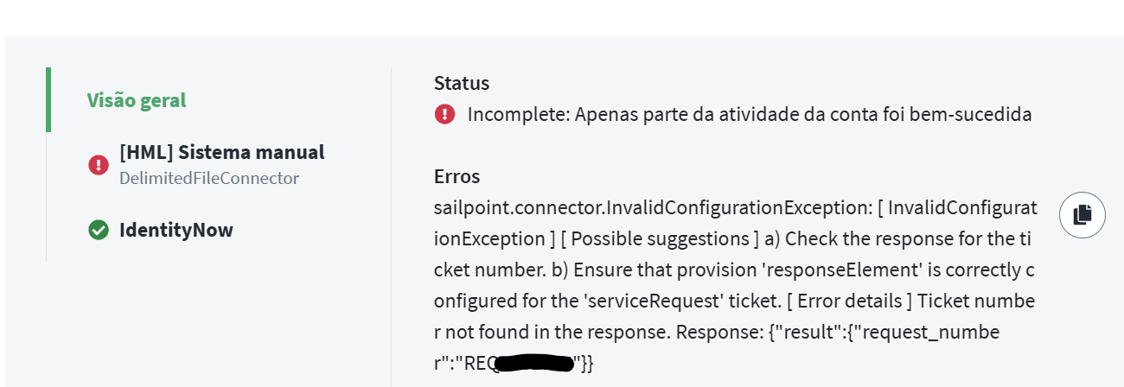Image resolution: width=1124 pixels, height=387 pixels.
Task: Click the Status heading
Action: (x=462, y=83)
